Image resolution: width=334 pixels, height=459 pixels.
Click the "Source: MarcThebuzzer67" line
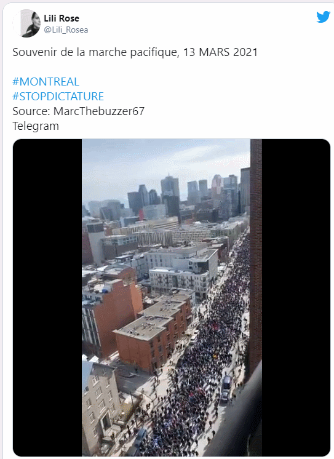[79, 111]
